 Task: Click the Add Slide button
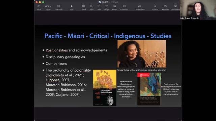(58, 8)
